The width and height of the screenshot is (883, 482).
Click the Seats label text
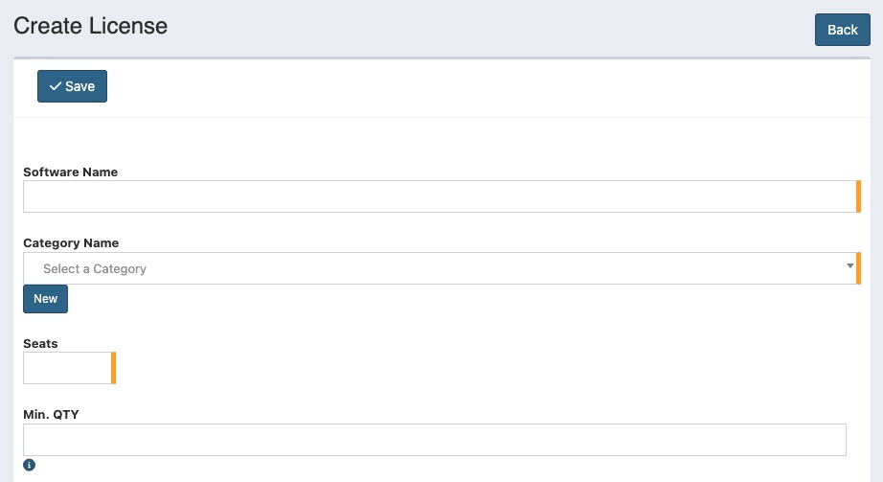(x=40, y=344)
